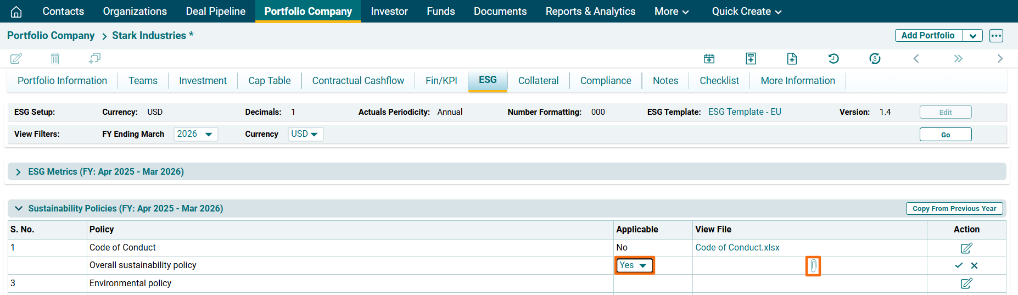Screen dimensions: 1018x295
Task: Open the Applicable Yes dropdown
Action: click(634, 265)
